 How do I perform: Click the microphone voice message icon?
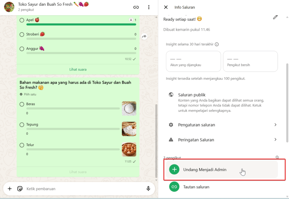pos(148,189)
